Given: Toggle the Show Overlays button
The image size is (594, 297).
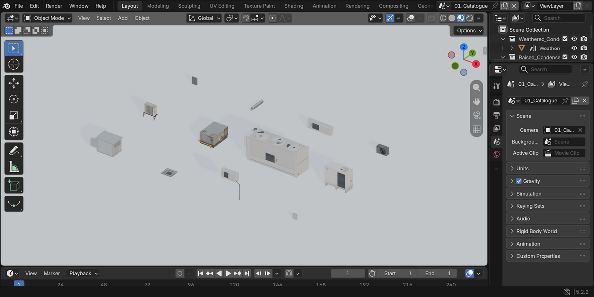Looking at the screenshot, I should [410, 18].
